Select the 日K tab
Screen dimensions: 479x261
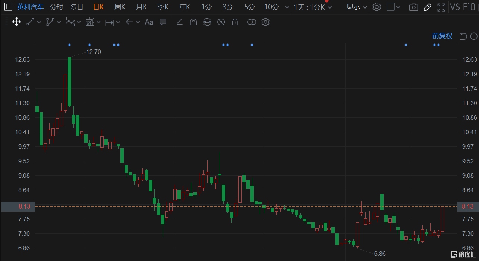[98, 7]
